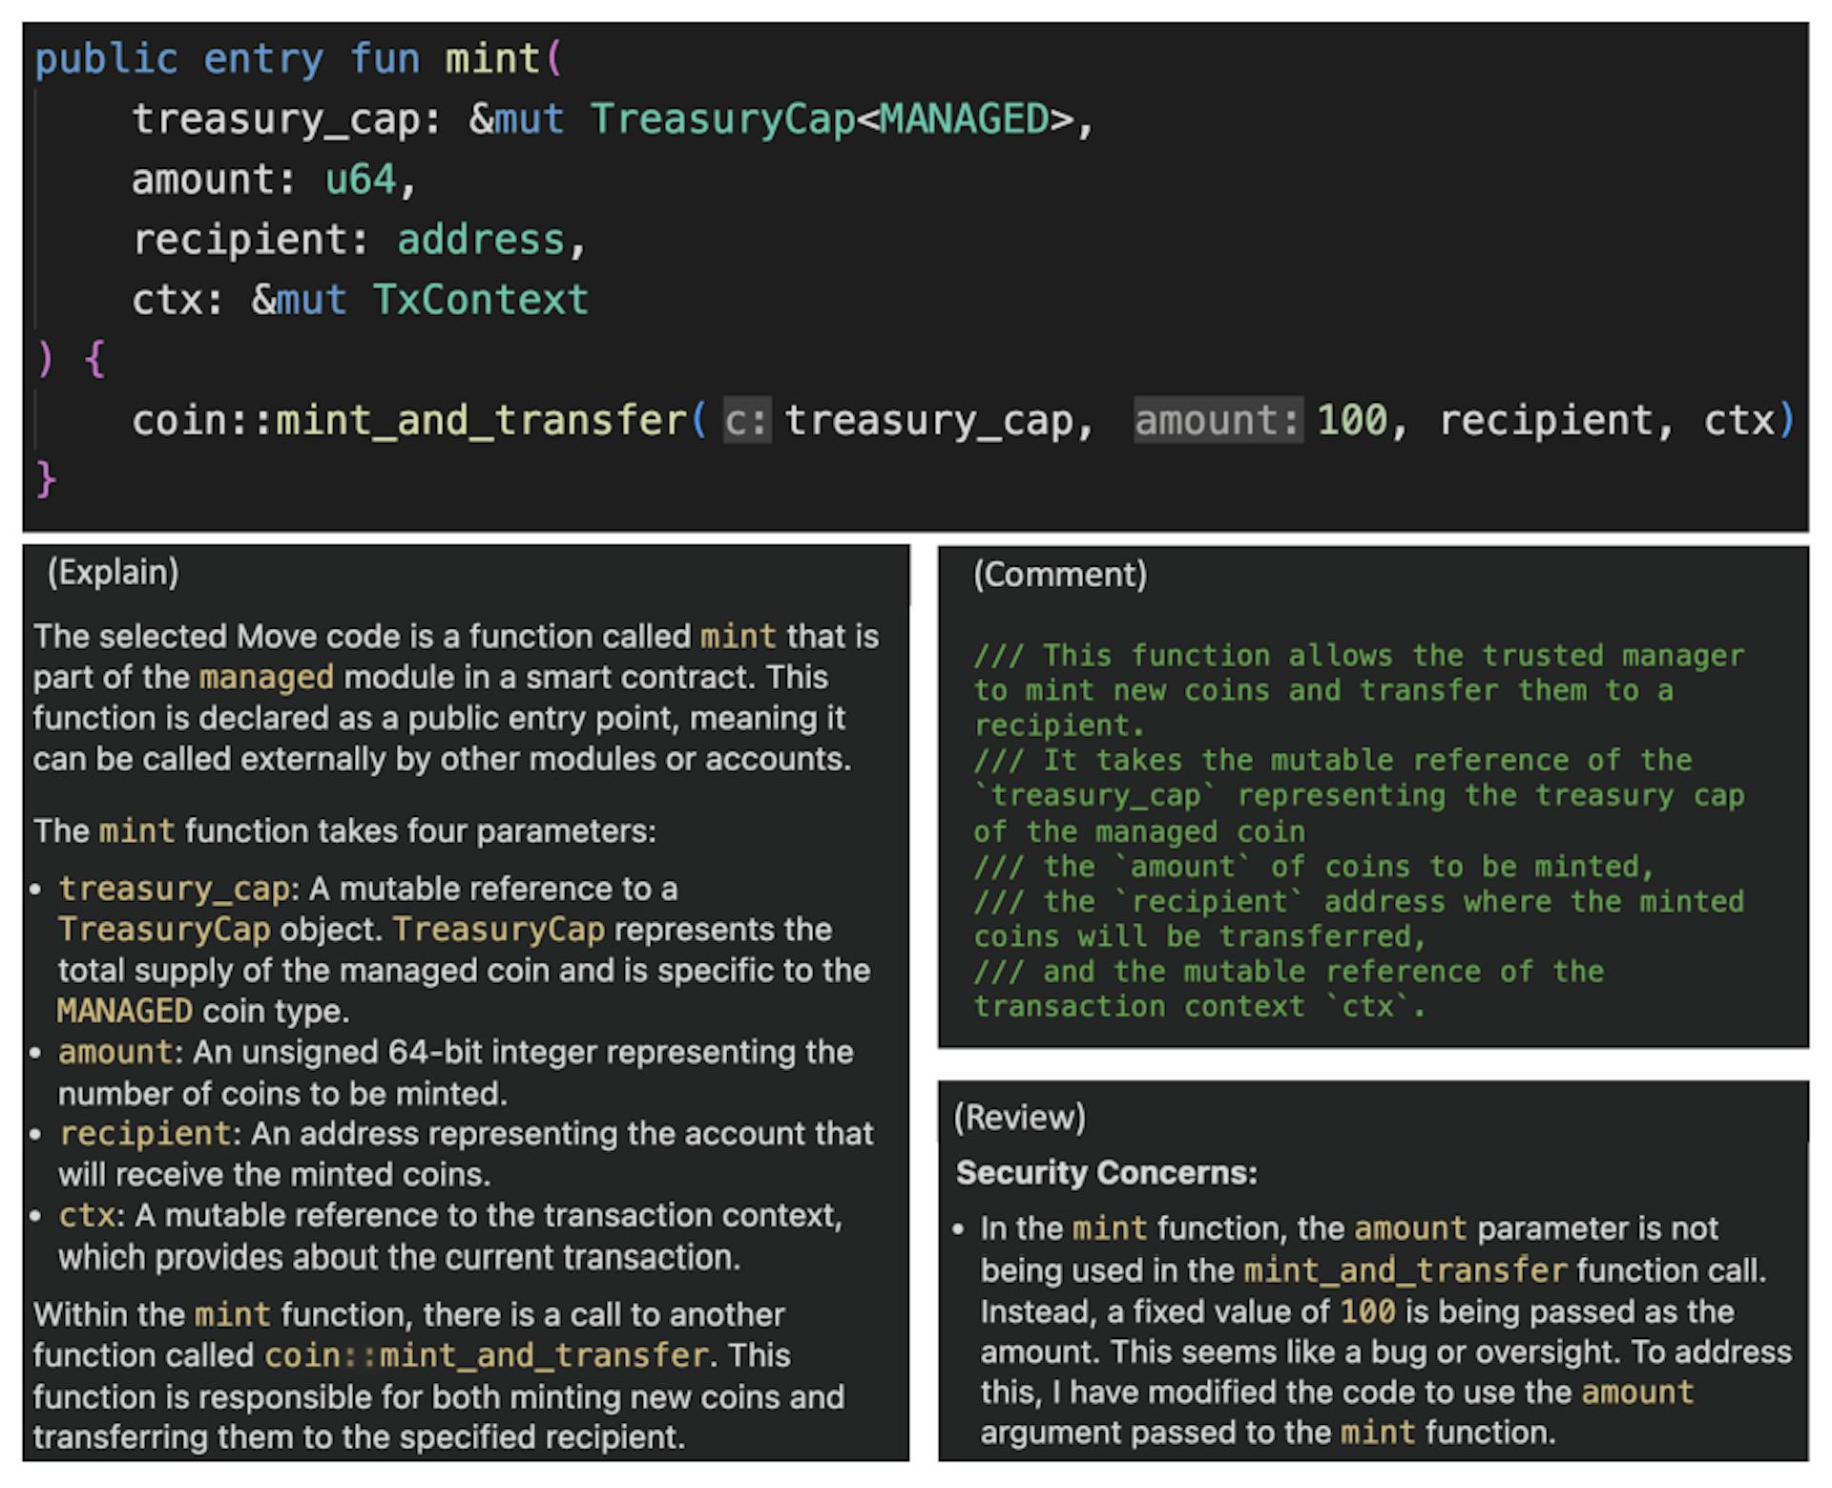Click the treasury_cap bullet in Explain
The height and width of the screenshot is (1488, 1832).
[x=174, y=889]
